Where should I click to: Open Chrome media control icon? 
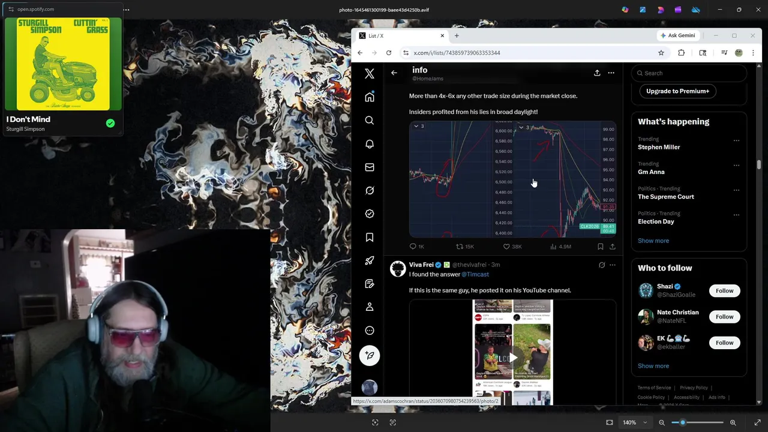pyautogui.click(x=724, y=53)
